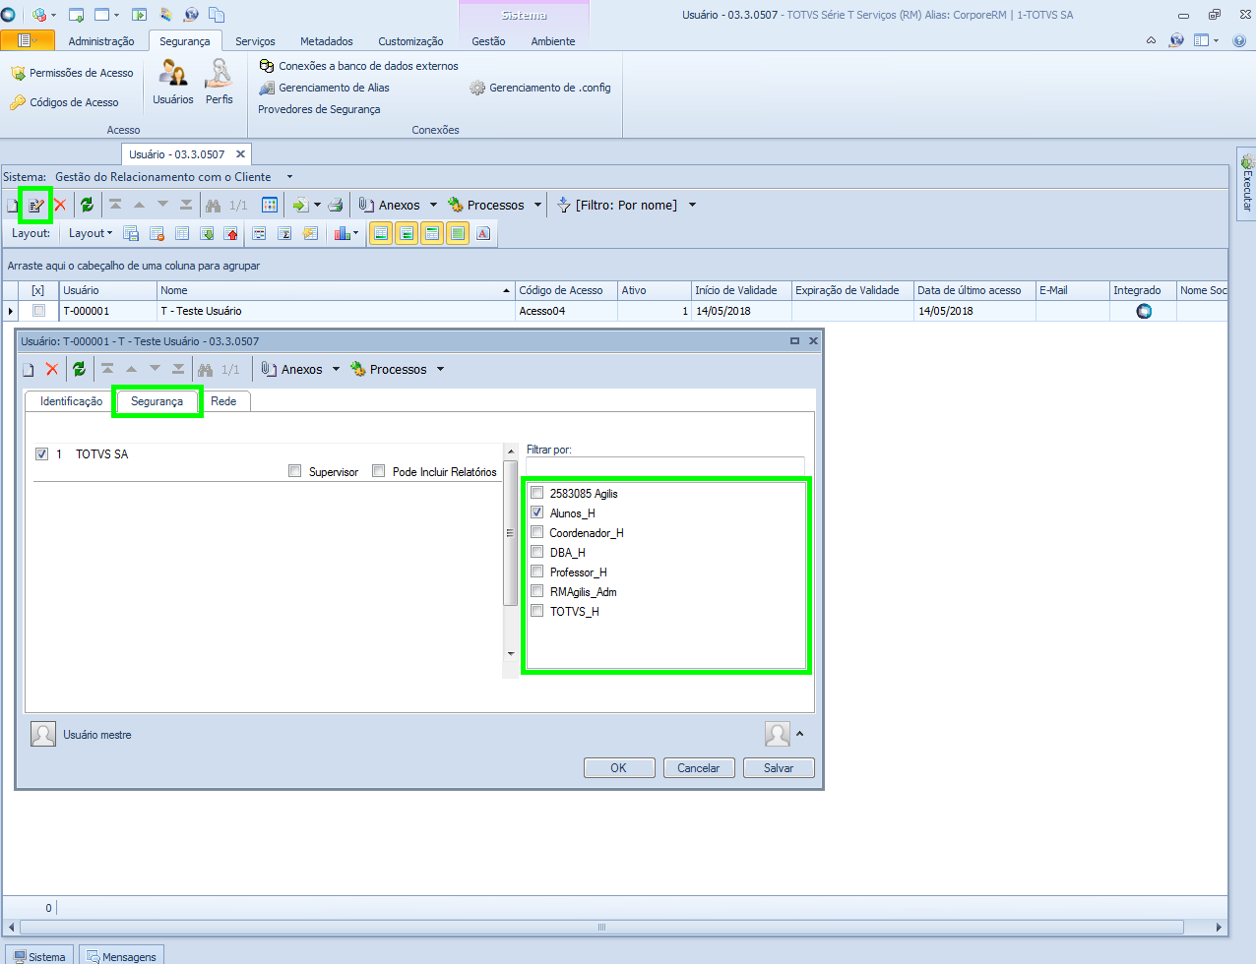The width and height of the screenshot is (1256, 964).
Task: Click new record icon in Usuário dialog
Action: (x=29, y=369)
